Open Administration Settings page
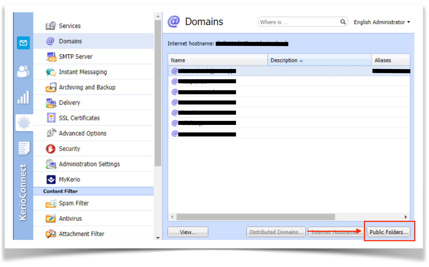Image resolution: width=429 pixels, height=267 pixels. [94, 164]
